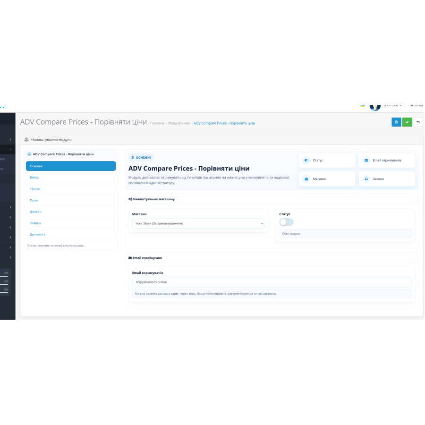This screenshot has height=425, width=425.
Task: Click the Заявки summary card
Action: tap(387, 178)
